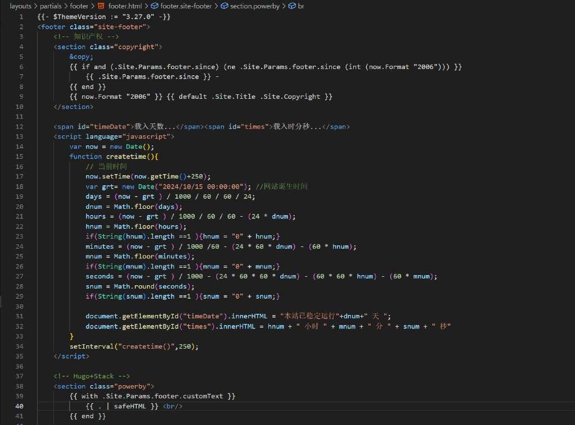
Task: Select section.powerby breadcrumb item
Action: 254,6
